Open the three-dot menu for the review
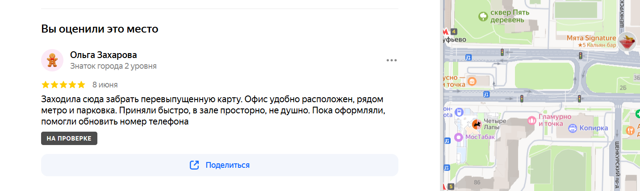Image resolution: width=640 pixels, height=191 pixels. 392,61
